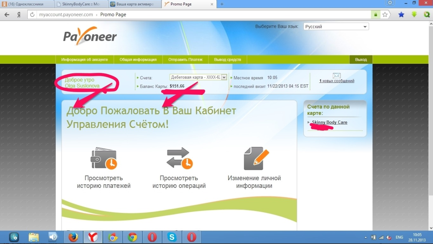
Task: Open Skype from the taskbar
Action: 172,237
